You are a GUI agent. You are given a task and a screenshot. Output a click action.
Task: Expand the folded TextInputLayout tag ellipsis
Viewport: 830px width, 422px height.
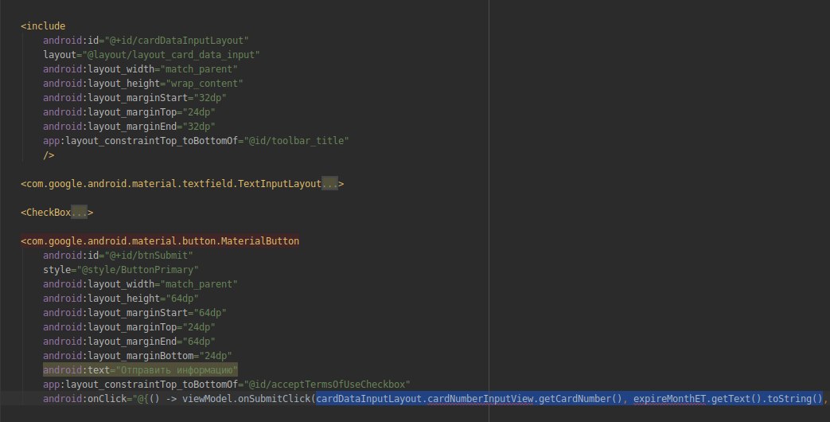pos(329,184)
